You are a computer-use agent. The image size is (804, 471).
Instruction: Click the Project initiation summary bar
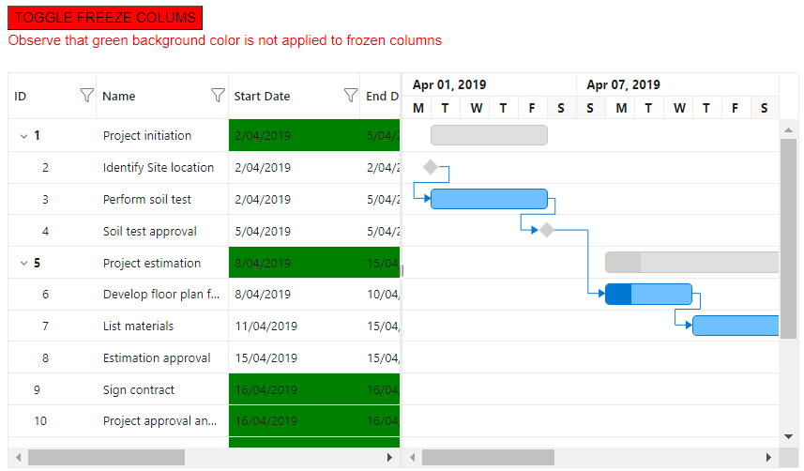pyautogui.click(x=489, y=135)
